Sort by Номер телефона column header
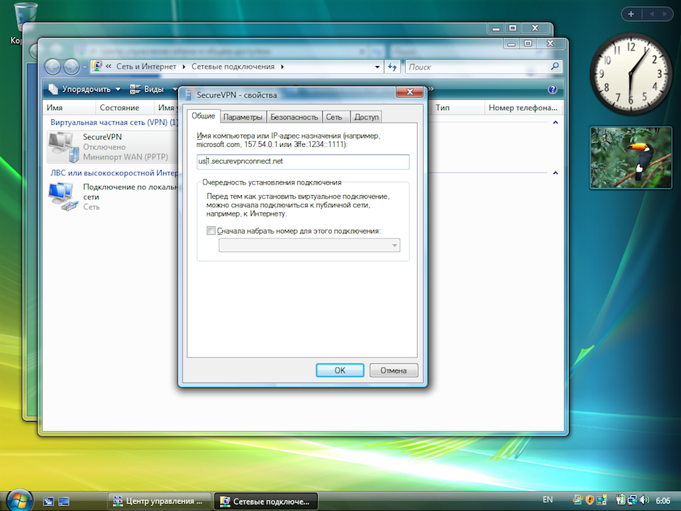 tap(523, 107)
